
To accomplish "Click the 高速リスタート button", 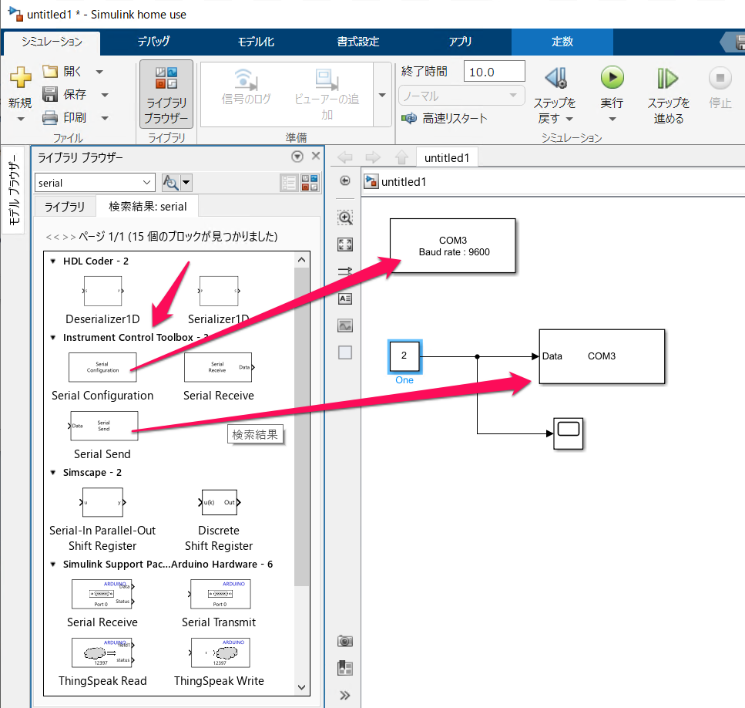I will point(445,119).
